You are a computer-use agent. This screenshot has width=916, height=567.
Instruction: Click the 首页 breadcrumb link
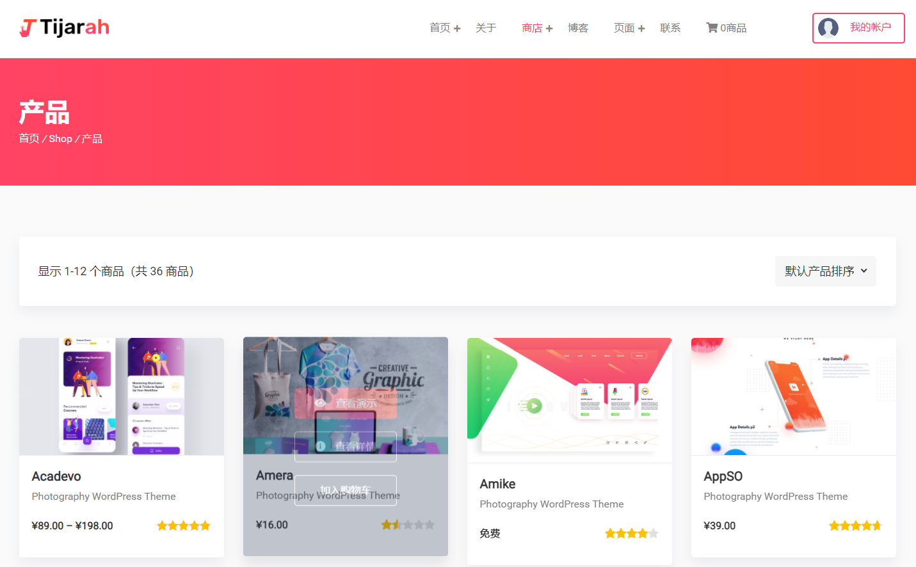coord(29,139)
